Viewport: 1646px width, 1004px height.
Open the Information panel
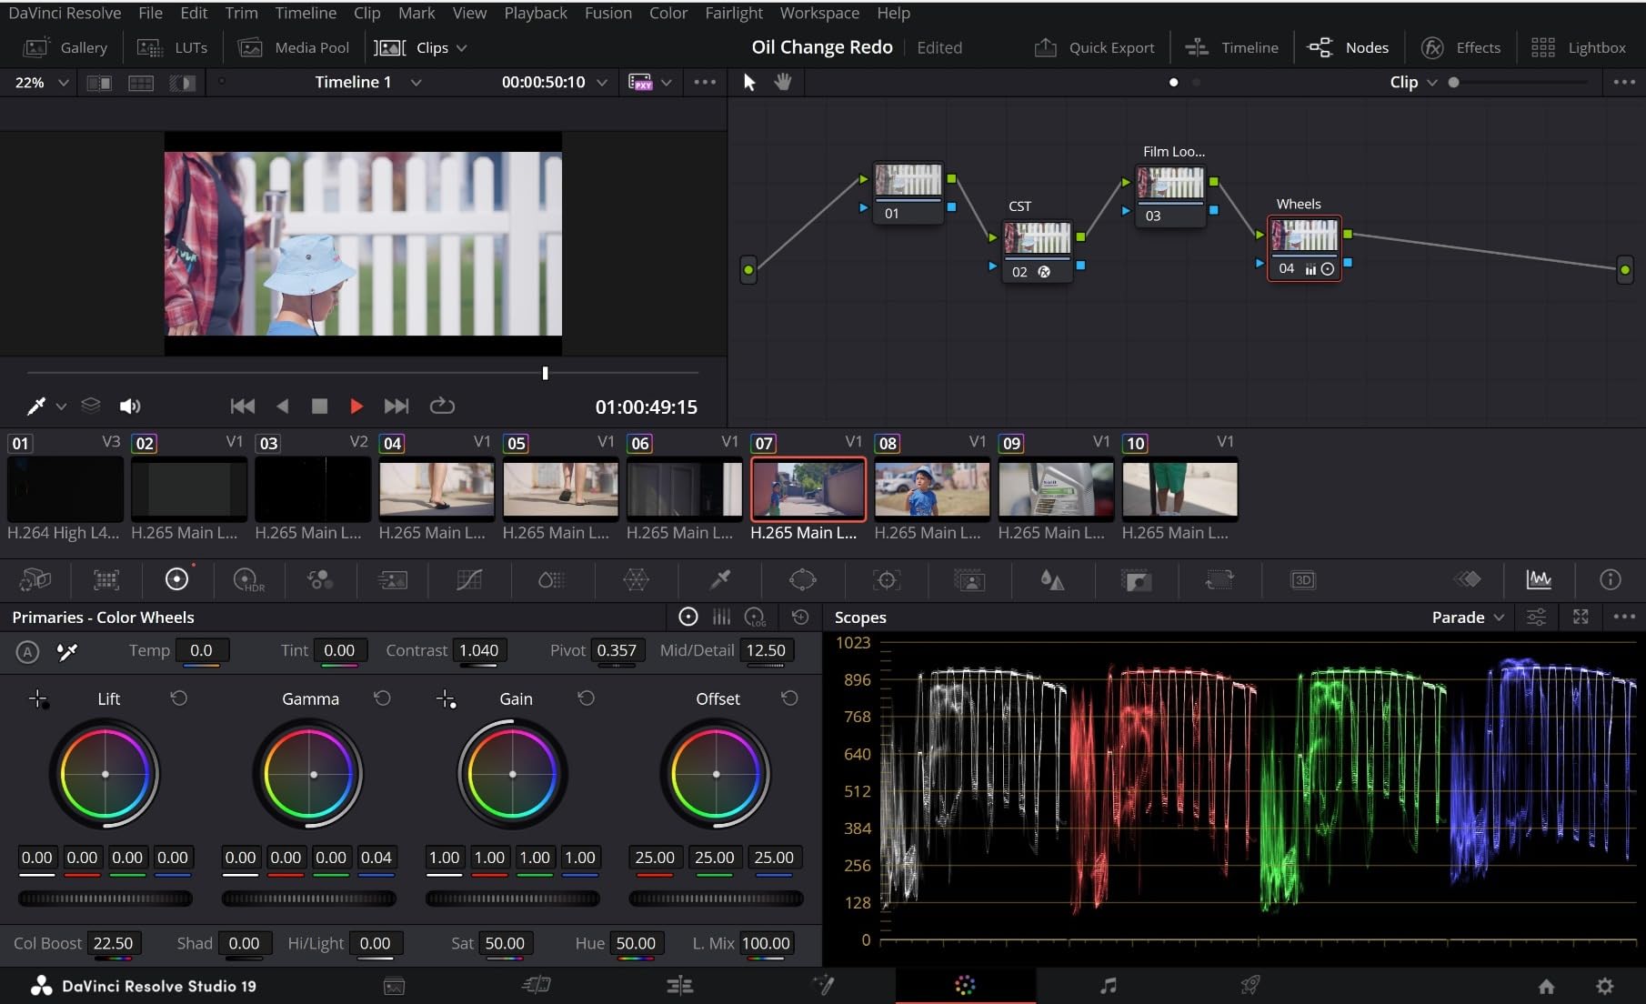pos(1610,579)
